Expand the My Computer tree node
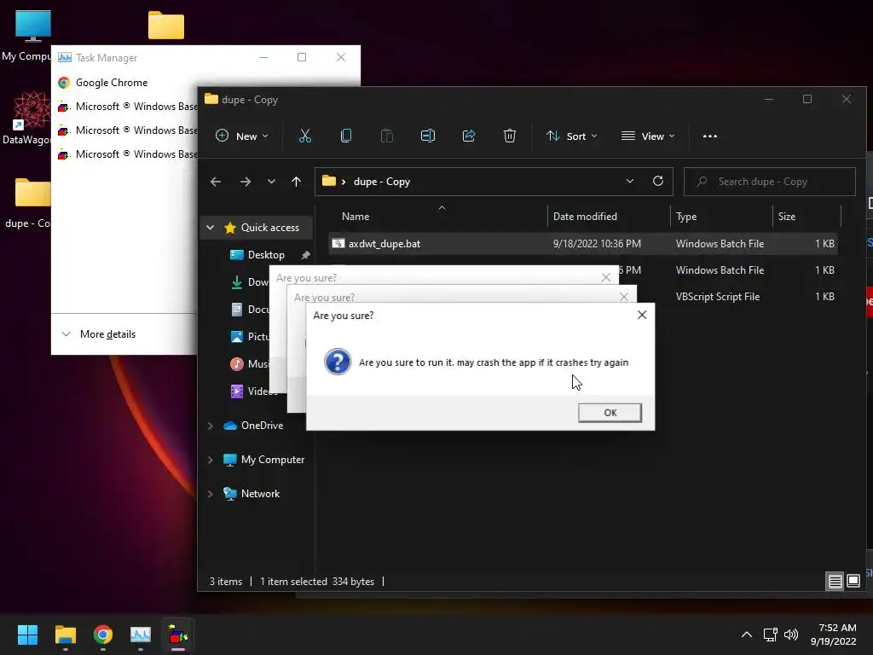The width and height of the screenshot is (873, 655). 210,460
